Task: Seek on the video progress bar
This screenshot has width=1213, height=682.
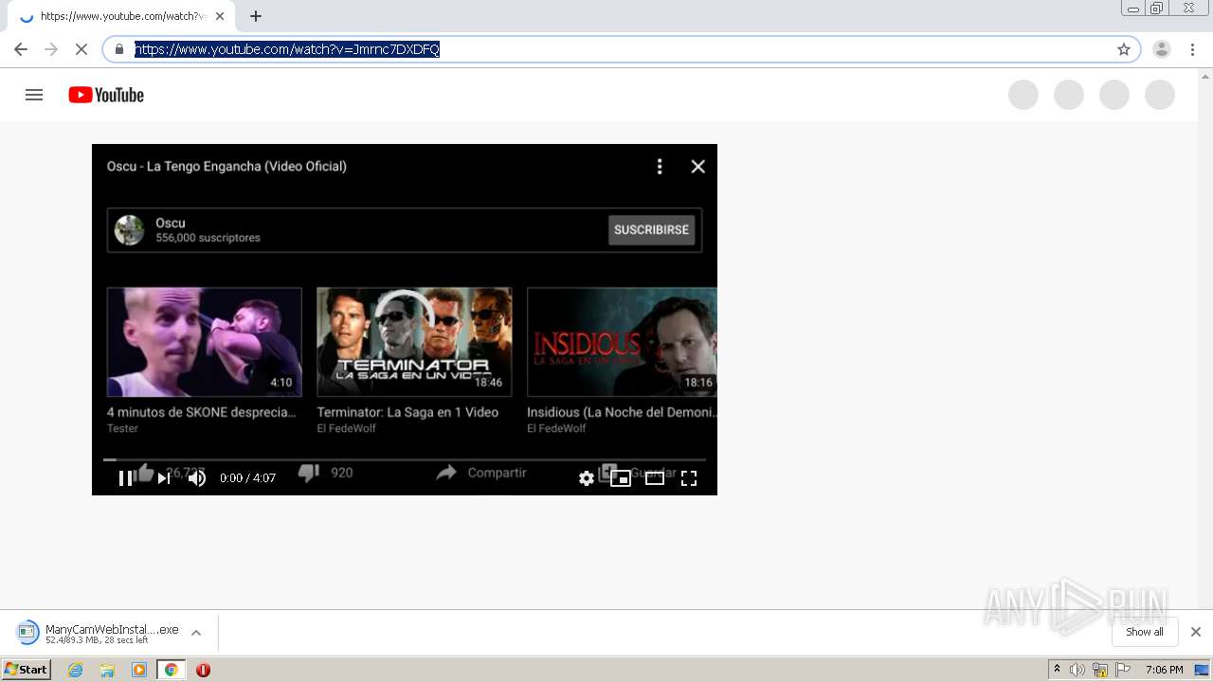Action: pyautogui.click(x=405, y=460)
